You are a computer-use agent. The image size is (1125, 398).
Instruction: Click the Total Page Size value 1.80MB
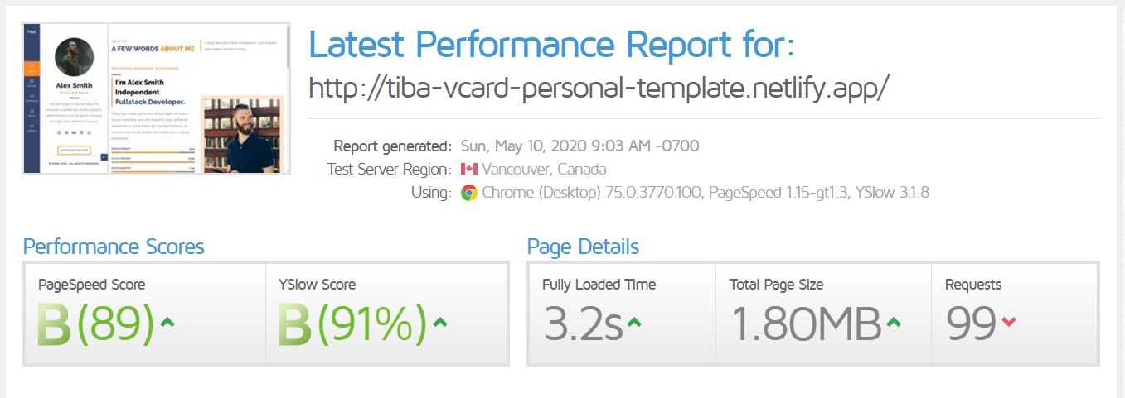pyautogui.click(x=805, y=325)
